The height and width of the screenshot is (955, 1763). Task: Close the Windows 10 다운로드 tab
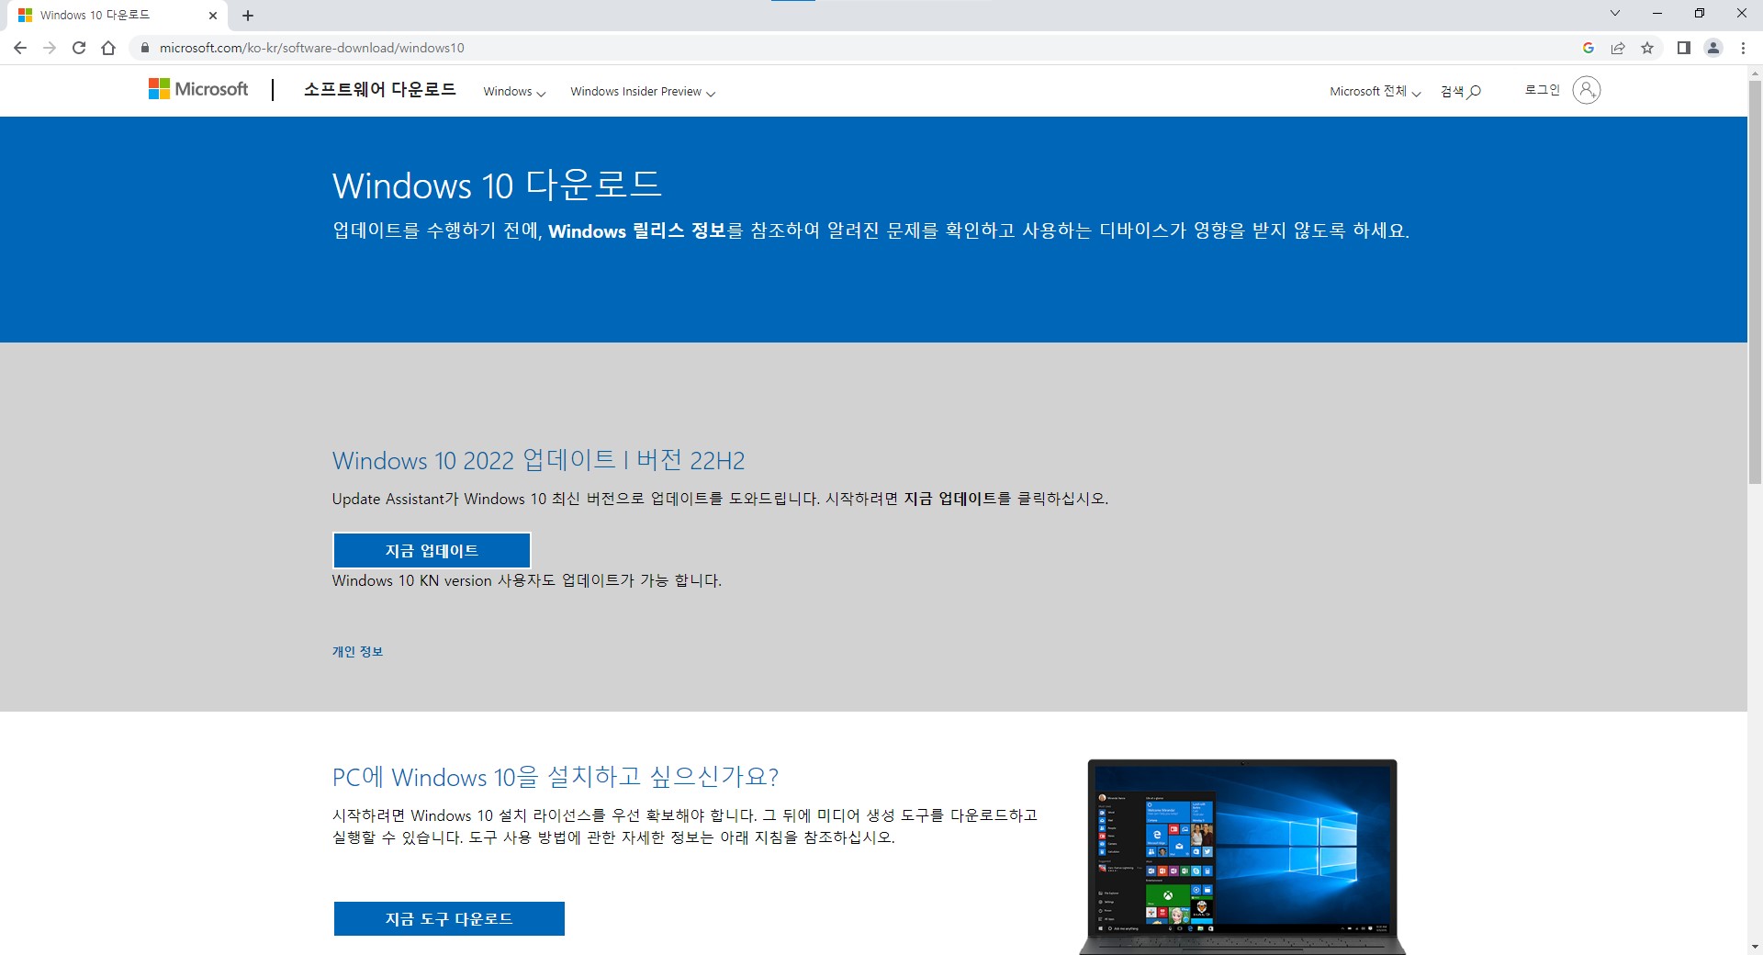coord(213,16)
